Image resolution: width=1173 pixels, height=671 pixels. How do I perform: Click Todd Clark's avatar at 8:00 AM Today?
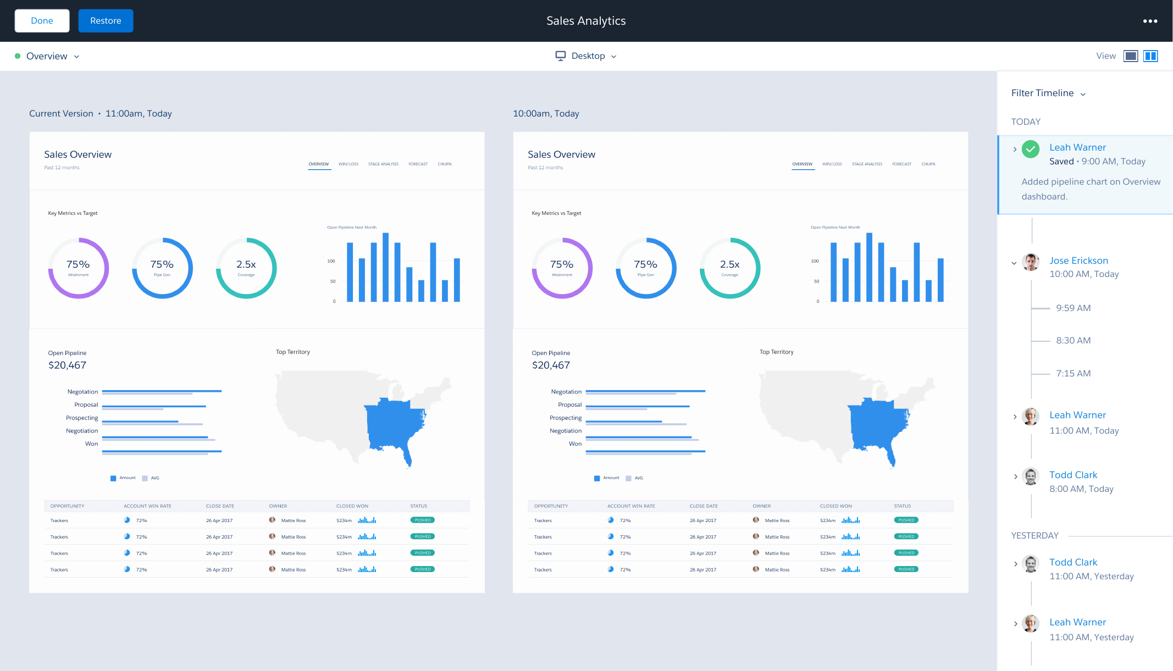(1031, 476)
